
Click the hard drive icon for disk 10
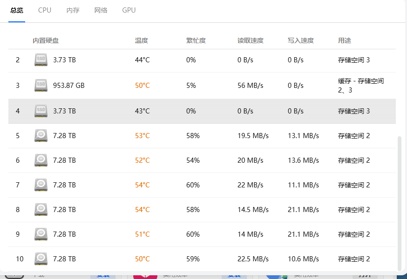click(41, 259)
